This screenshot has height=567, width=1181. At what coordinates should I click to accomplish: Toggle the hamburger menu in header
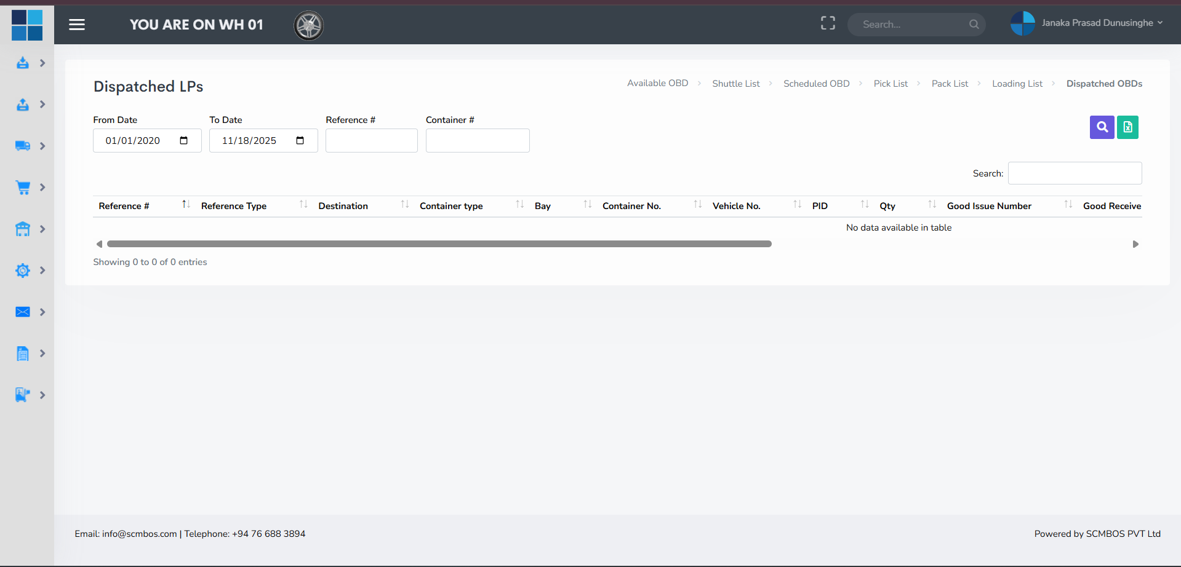click(x=77, y=25)
